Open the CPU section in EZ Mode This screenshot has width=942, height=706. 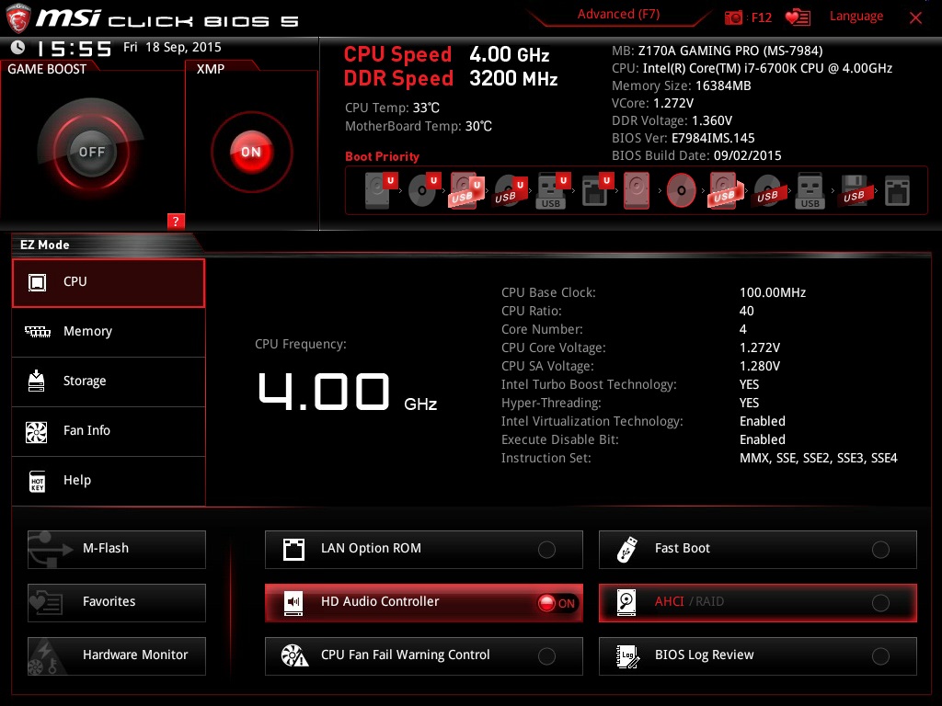109,283
